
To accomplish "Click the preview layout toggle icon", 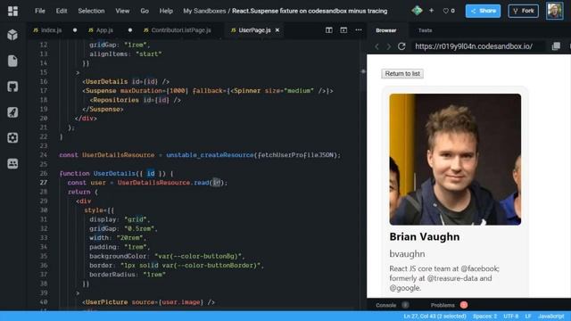I will 343,30.
